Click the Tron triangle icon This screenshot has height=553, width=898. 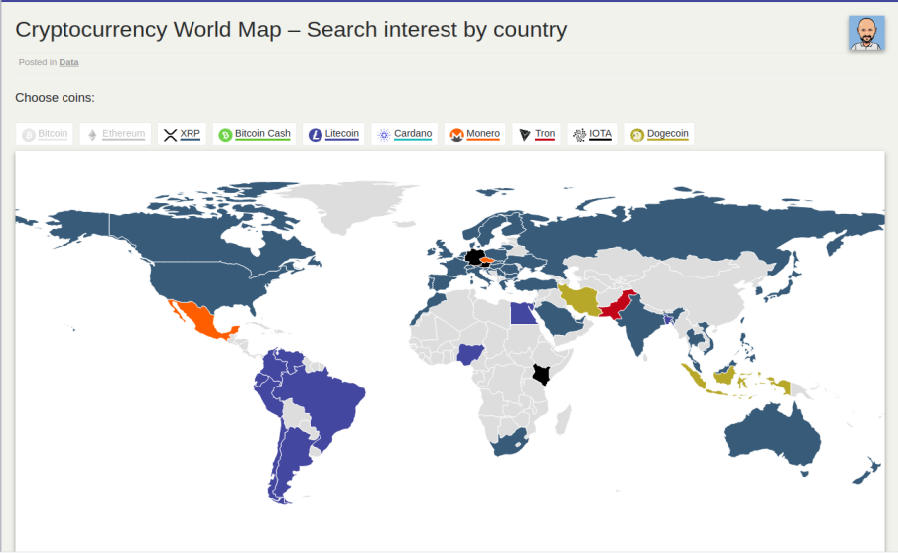click(x=525, y=135)
